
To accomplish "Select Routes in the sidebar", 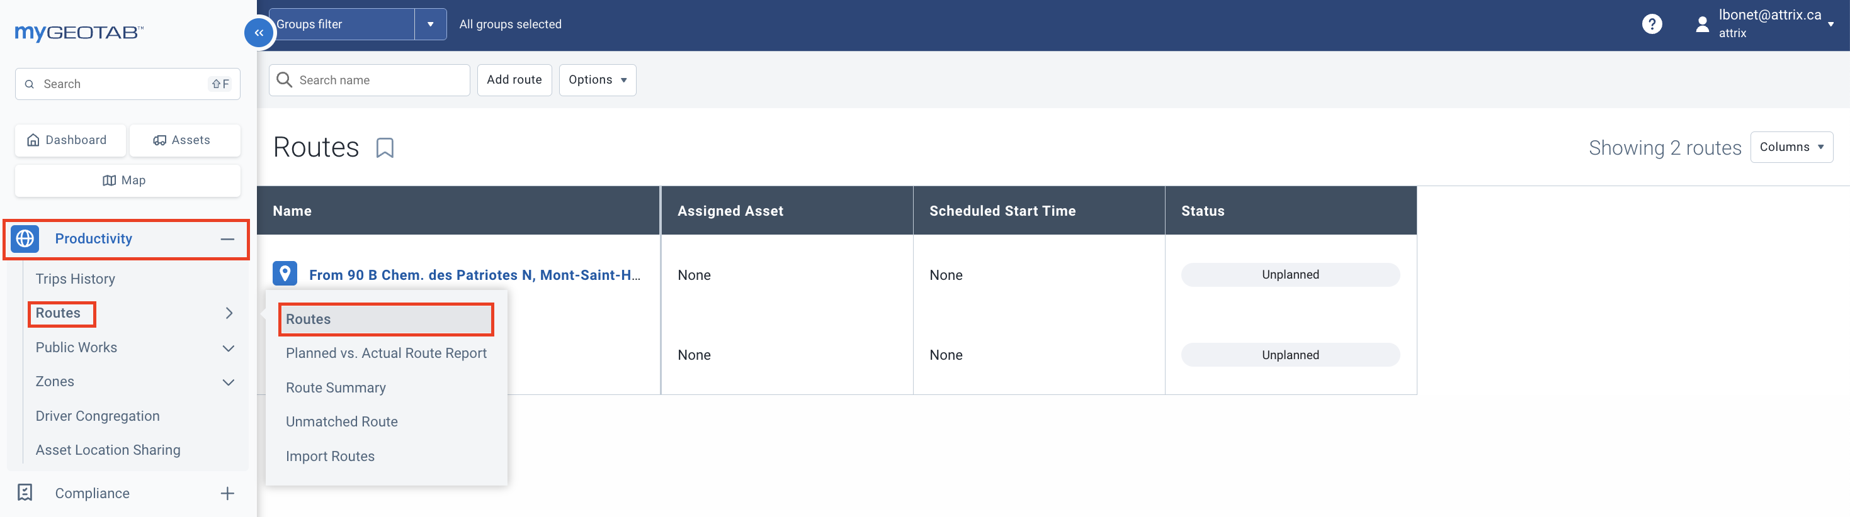I will click(58, 313).
